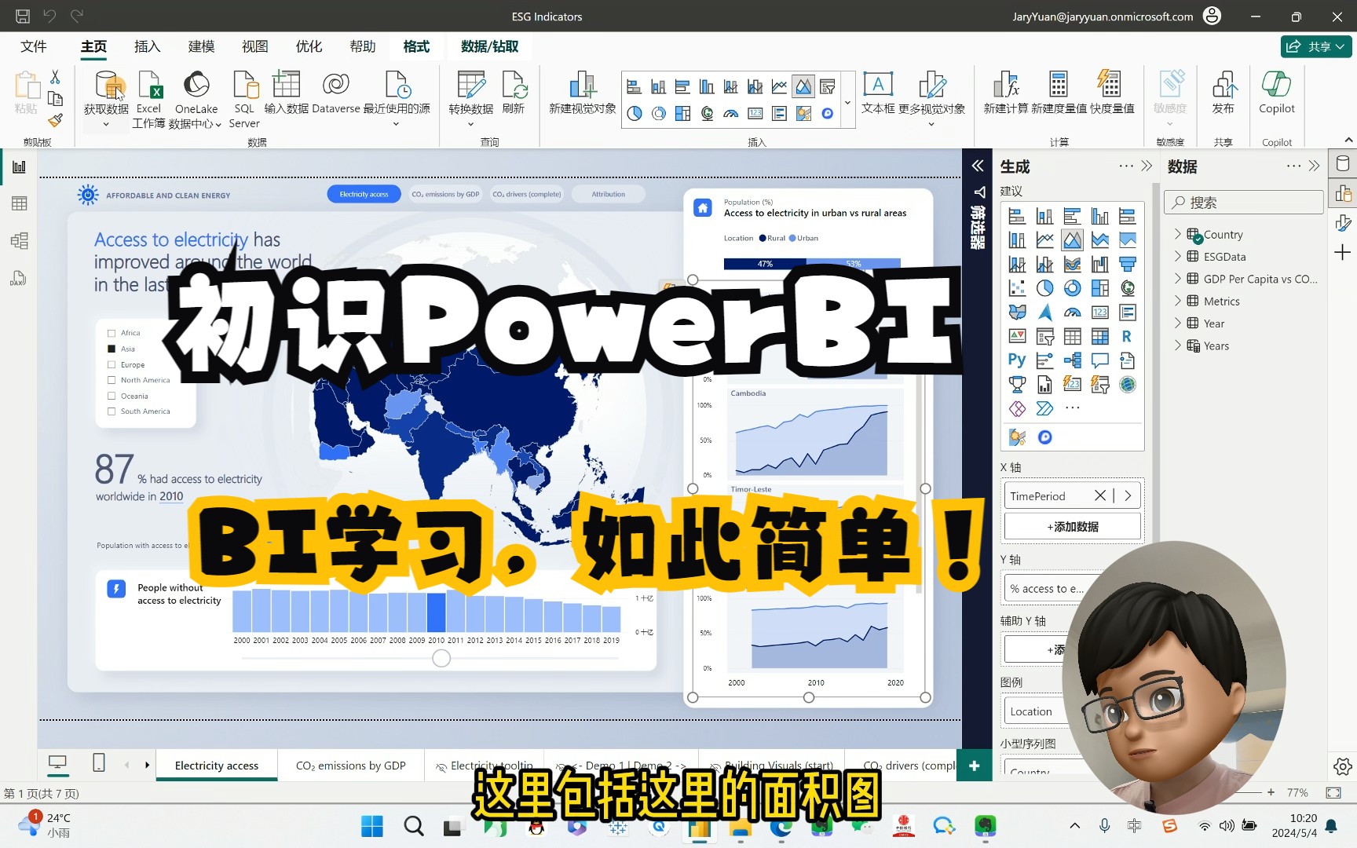This screenshot has height=848, width=1357.
Task: Check South America in the slicer
Action: pyautogui.click(x=112, y=411)
